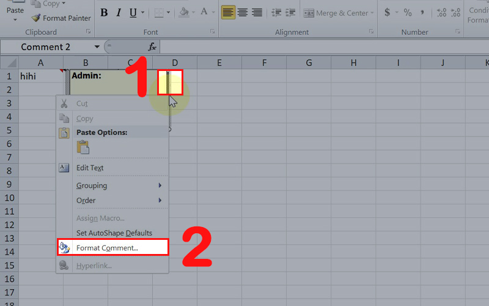
Task: Click Decrease Indent icon
Action: click(276, 12)
